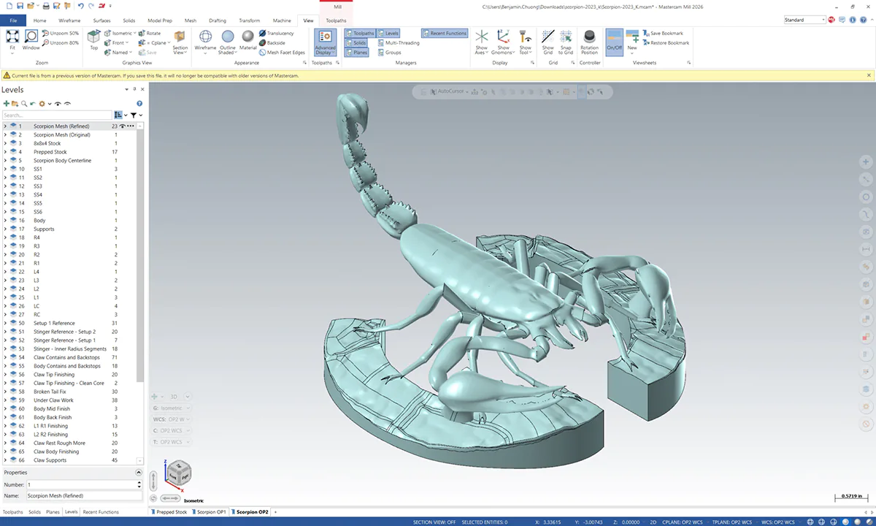
Task: Toggle viewsheets On/Off button
Action: click(614, 42)
